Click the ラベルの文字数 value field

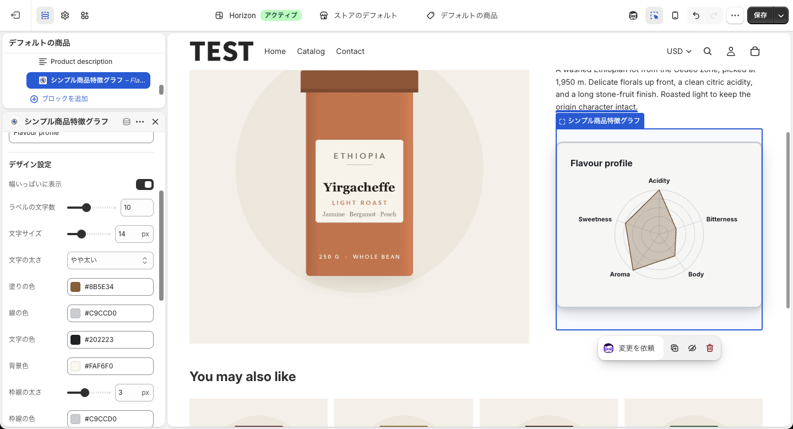coord(137,208)
